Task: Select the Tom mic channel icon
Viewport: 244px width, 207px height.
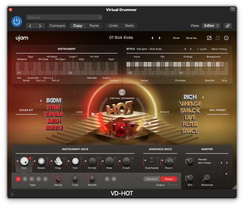Action: coord(75,161)
